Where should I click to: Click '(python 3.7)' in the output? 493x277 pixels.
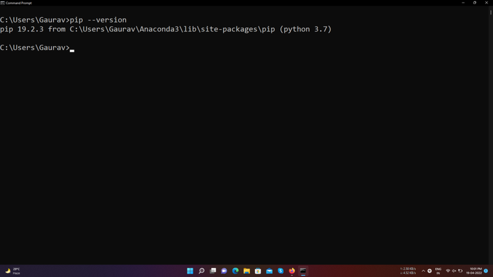click(x=306, y=29)
